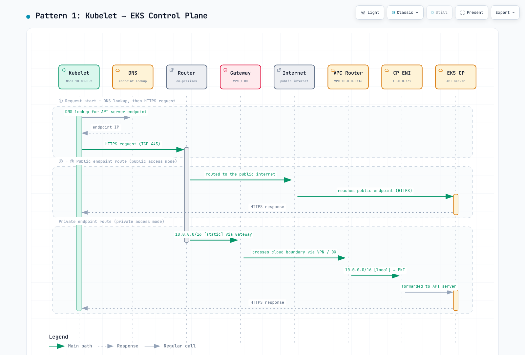The height and width of the screenshot is (355, 525).
Task: Select the CP ENI 10.0.0.132 box
Action: (x=402, y=77)
